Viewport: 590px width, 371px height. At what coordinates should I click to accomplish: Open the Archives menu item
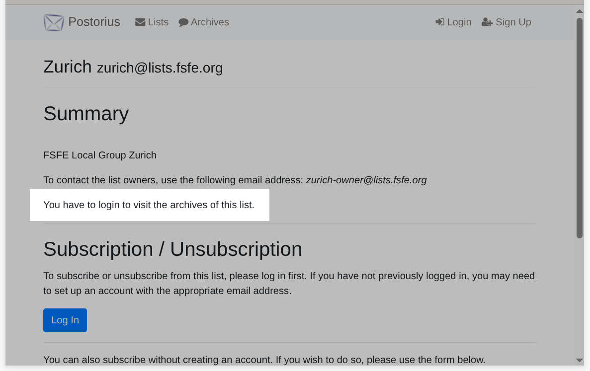coord(210,22)
